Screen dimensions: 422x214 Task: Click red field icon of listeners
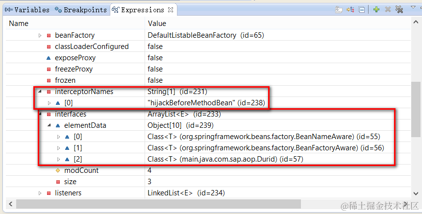[x=49, y=193]
